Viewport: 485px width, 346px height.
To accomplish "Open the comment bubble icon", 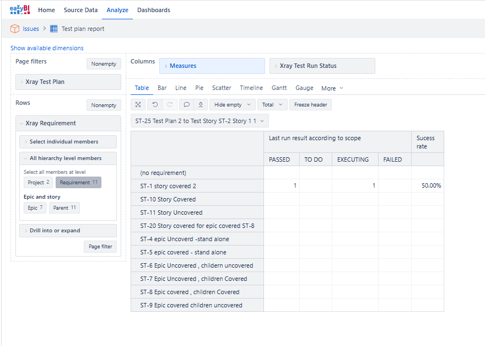I will point(186,105).
